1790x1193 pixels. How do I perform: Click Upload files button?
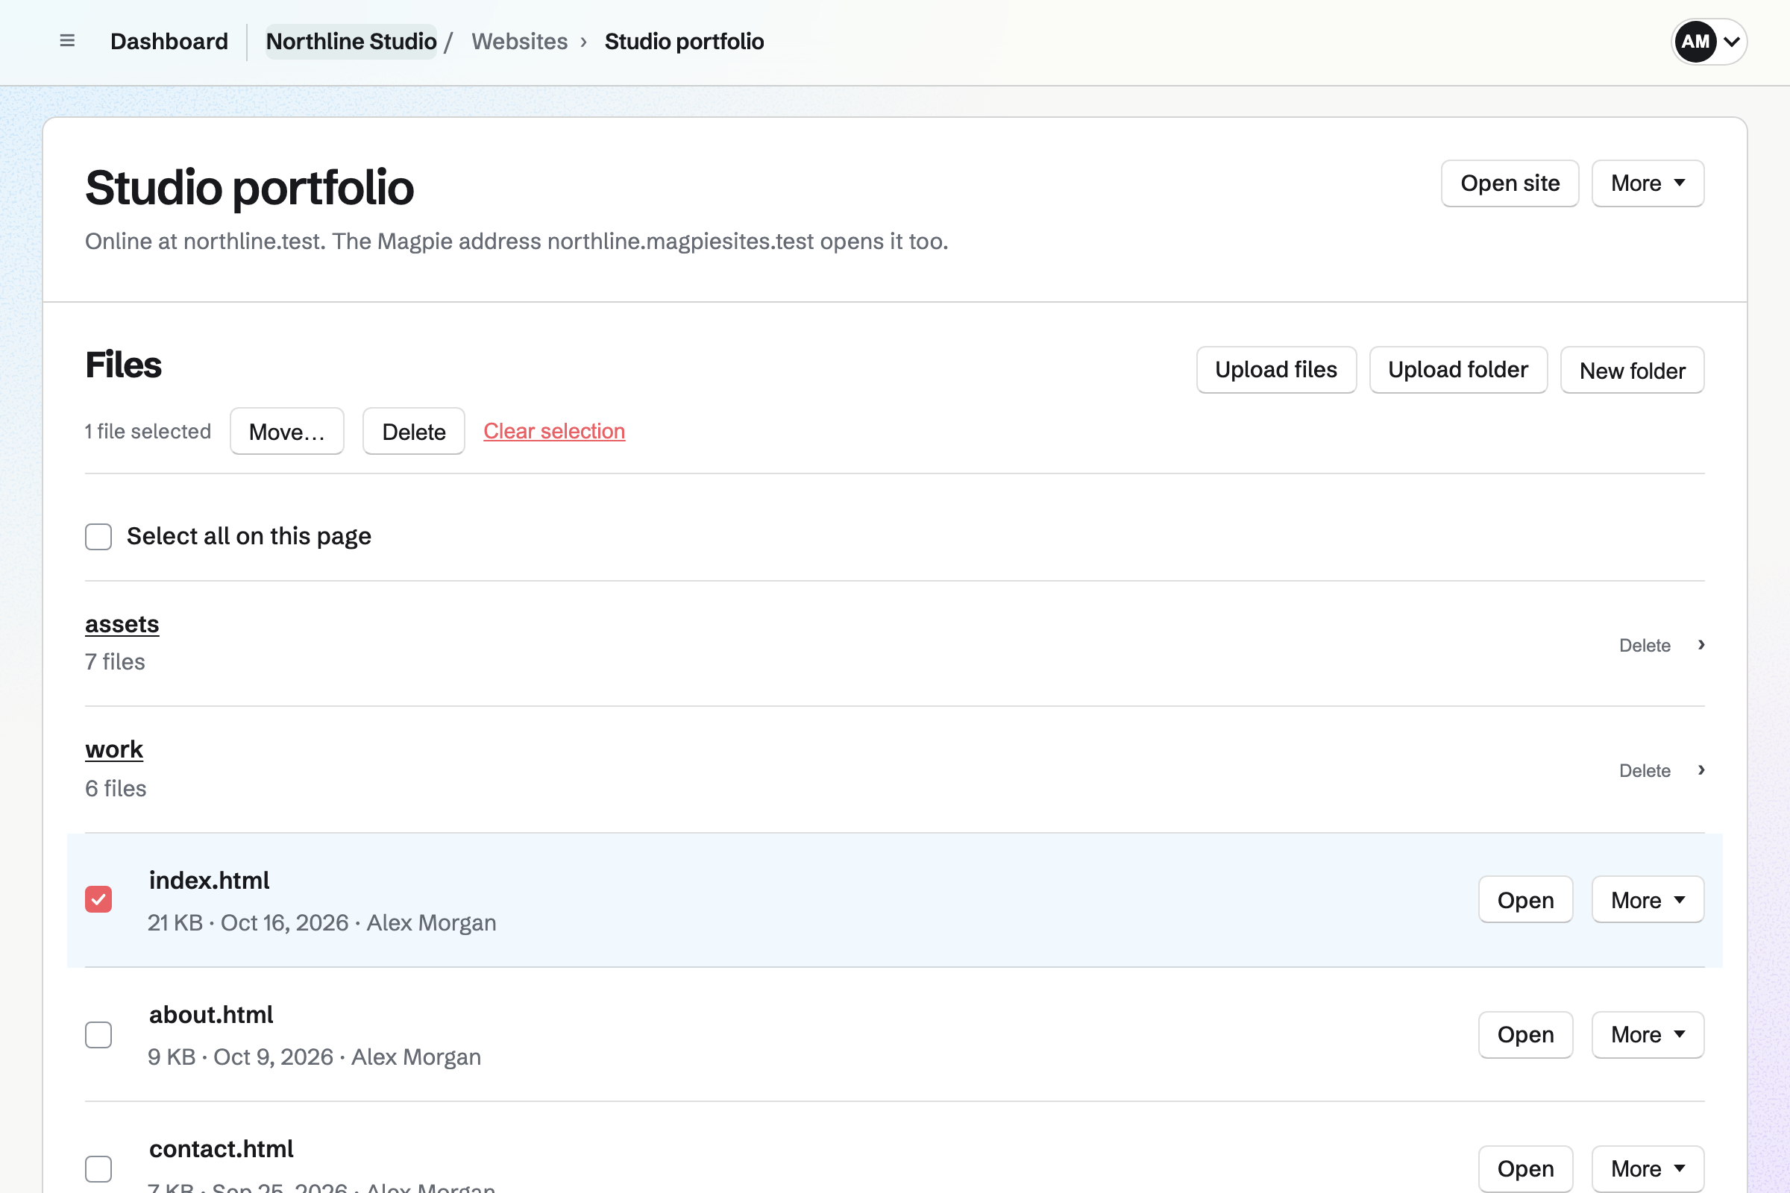1276,370
